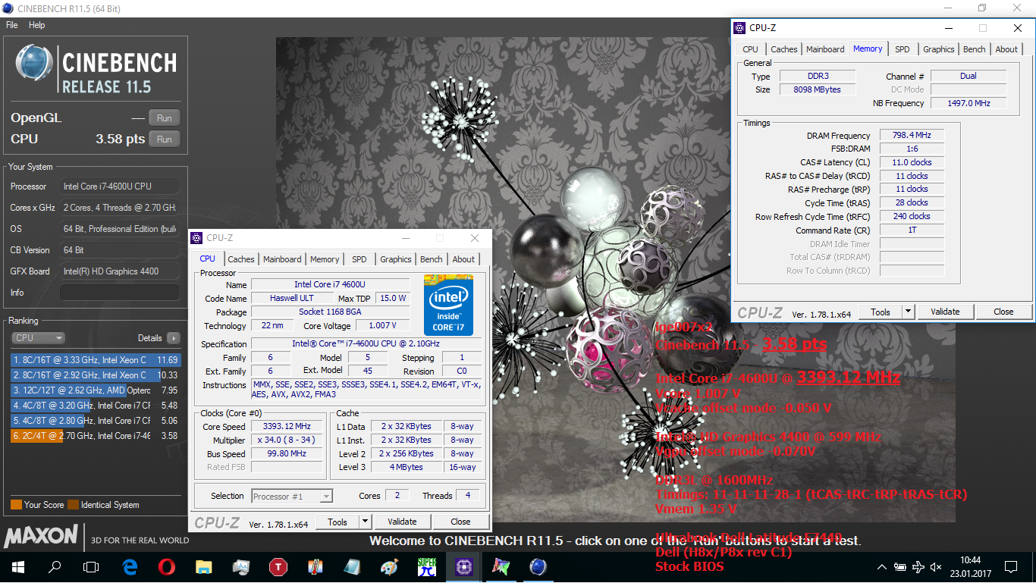Open the CPU ranking type dropdown
This screenshot has width=1036, height=583.
pos(38,338)
